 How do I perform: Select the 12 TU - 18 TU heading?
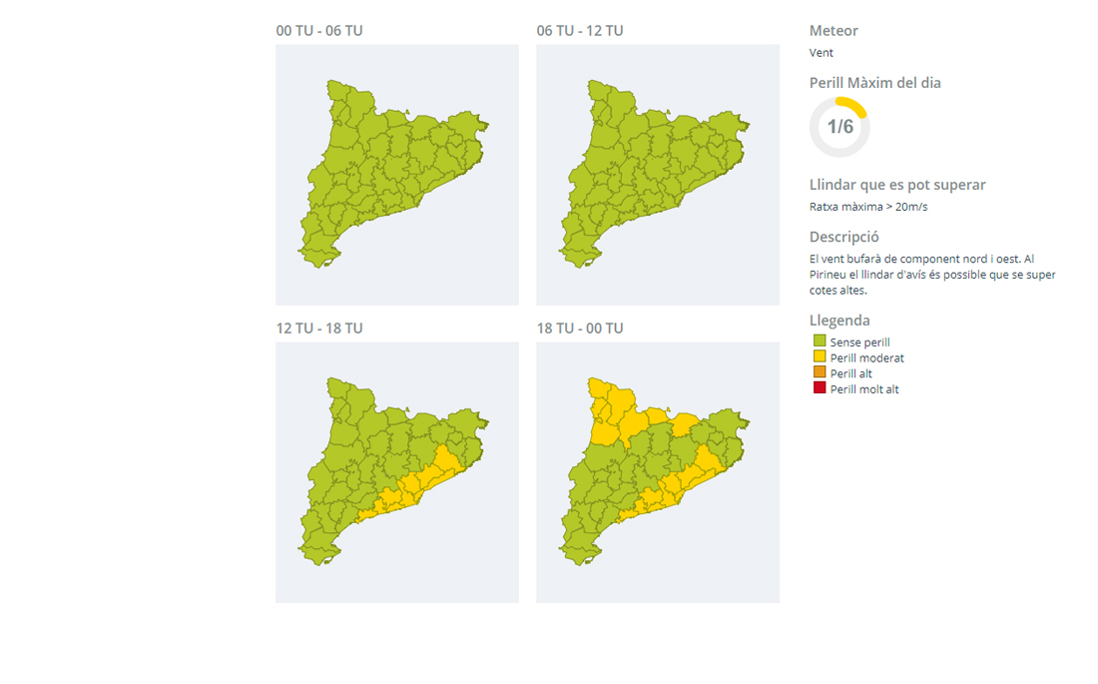pyautogui.click(x=319, y=328)
